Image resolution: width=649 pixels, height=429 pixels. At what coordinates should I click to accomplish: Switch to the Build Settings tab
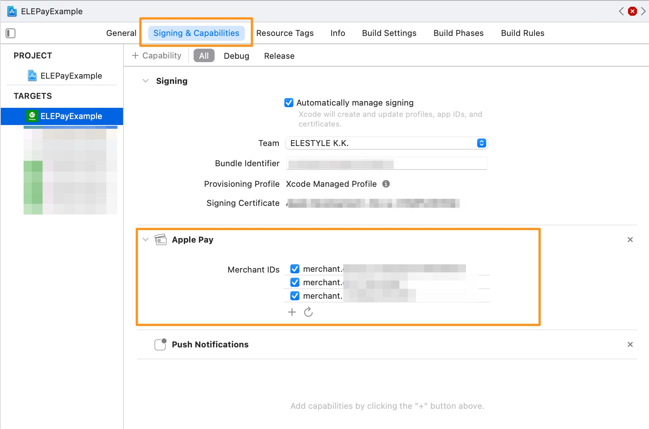[389, 33]
